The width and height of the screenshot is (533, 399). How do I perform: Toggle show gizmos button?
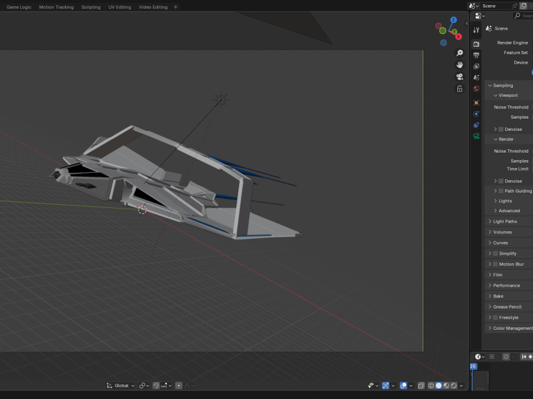(x=385, y=385)
